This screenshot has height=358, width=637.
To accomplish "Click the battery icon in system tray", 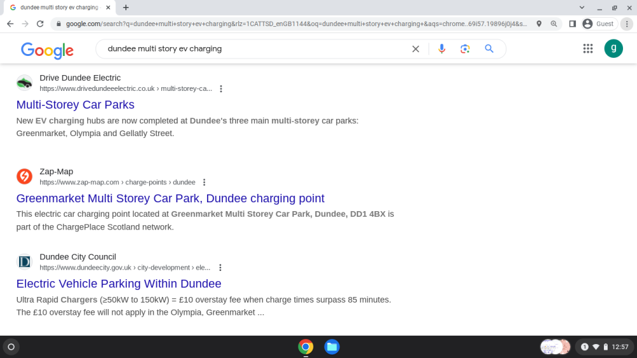I will [606, 347].
